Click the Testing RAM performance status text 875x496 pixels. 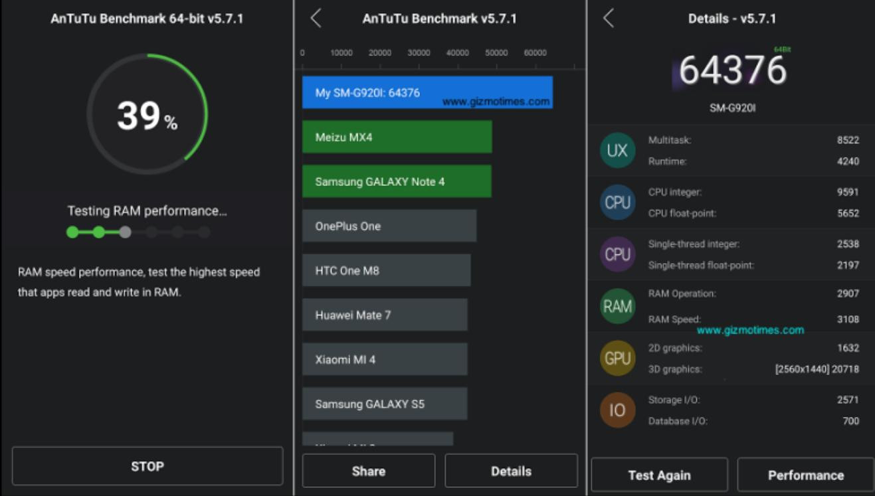[x=147, y=211]
